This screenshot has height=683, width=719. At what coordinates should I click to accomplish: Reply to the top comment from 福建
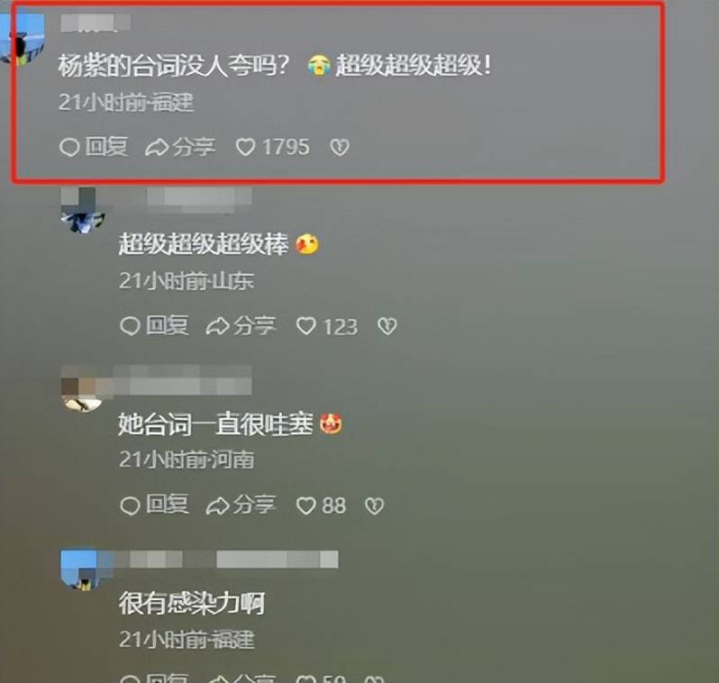coord(94,147)
